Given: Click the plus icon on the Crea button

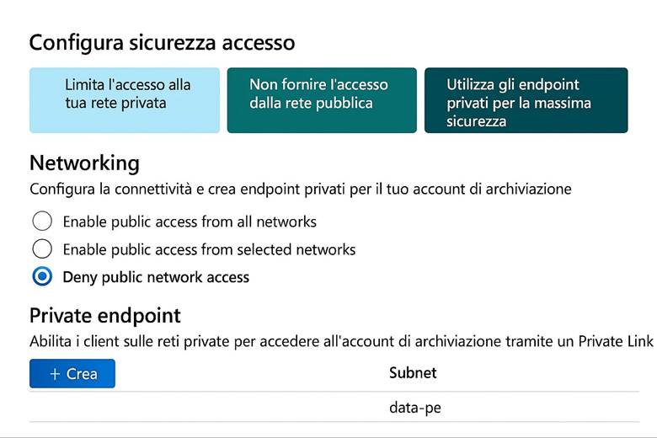Looking at the screenshot, I should click(55, 374).
